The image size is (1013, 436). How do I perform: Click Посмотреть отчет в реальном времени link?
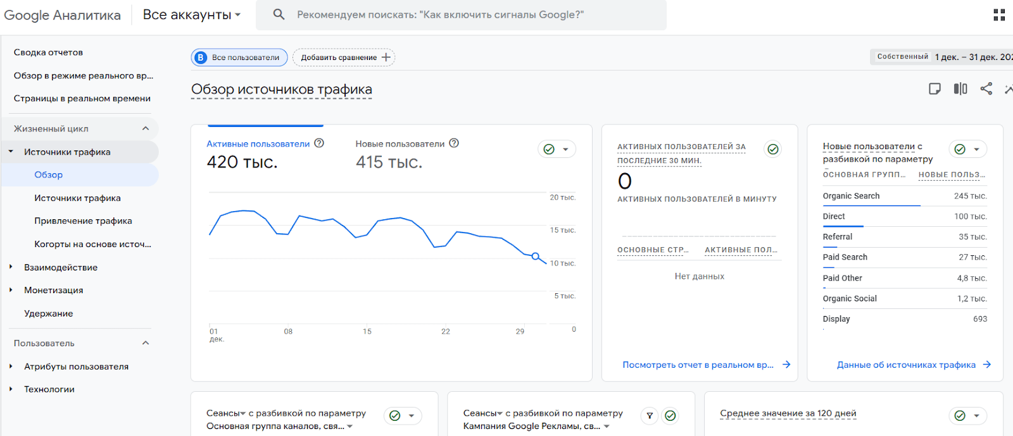pos(698,365)
